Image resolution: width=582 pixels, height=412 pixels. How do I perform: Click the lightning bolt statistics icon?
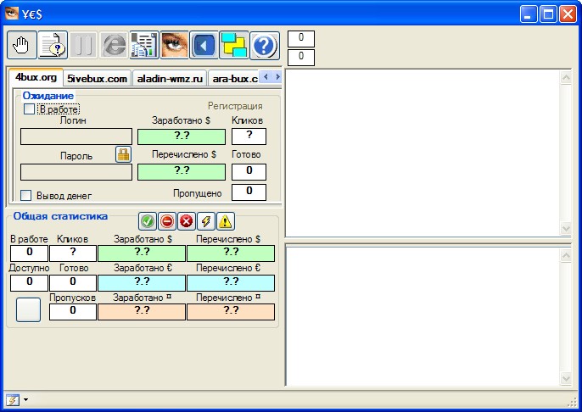pos(206,221)
